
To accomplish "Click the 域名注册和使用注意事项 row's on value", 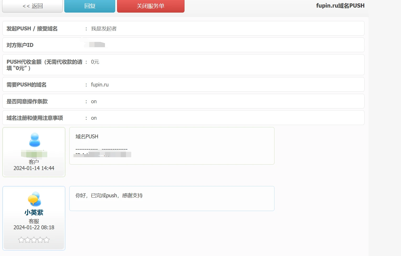I will pyautogui.click(x=94, y=118).
